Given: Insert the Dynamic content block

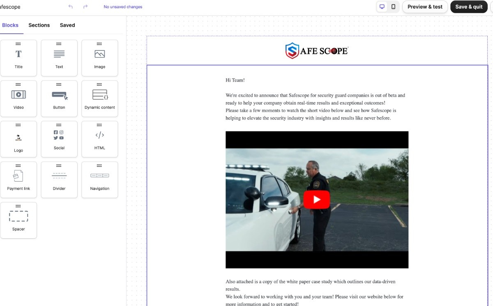Looking at the screenshot, I should (x=100, y=99).
